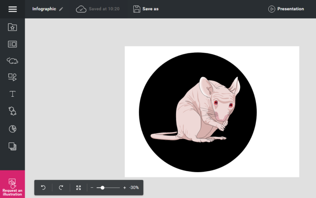Image resolution: width=316 pixels, height=198 pixels.
Task: Open the hamburger main menu
Action: click(x=12, y=9)
